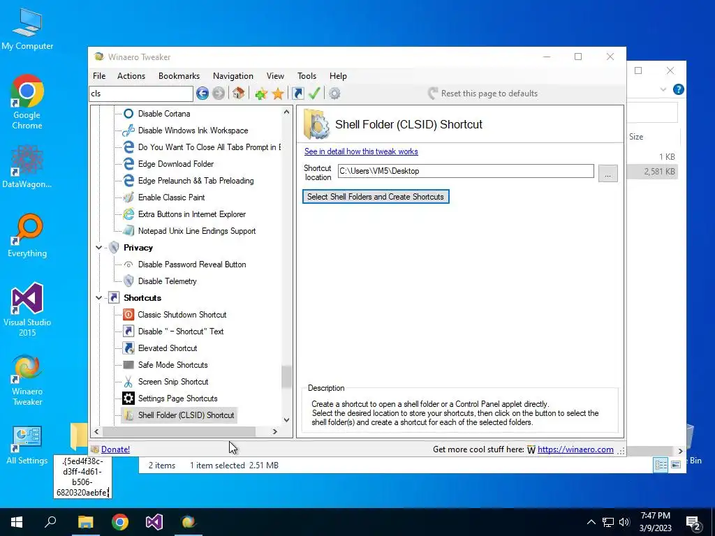
Task: Click the Edge Download Folder icon
Action: coord(128,163)
